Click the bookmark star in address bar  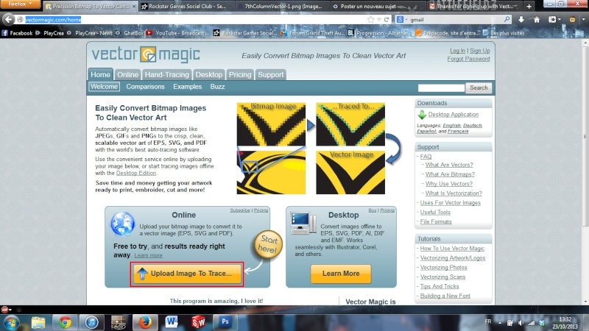pos(370,20)
